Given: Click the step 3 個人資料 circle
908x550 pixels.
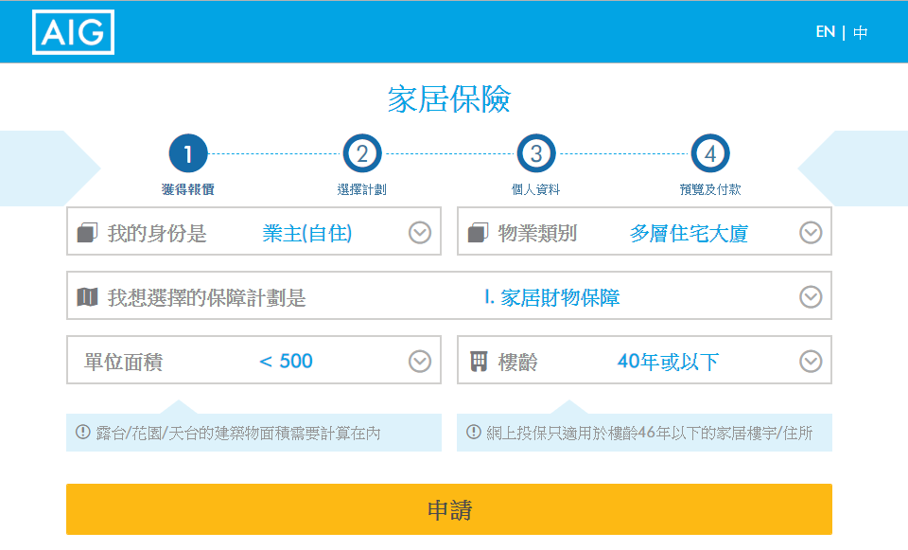Looking at the screenshot, I should tap(533, 152).
